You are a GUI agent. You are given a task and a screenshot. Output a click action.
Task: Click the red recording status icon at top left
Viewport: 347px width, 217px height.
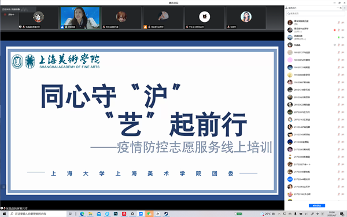5,14
